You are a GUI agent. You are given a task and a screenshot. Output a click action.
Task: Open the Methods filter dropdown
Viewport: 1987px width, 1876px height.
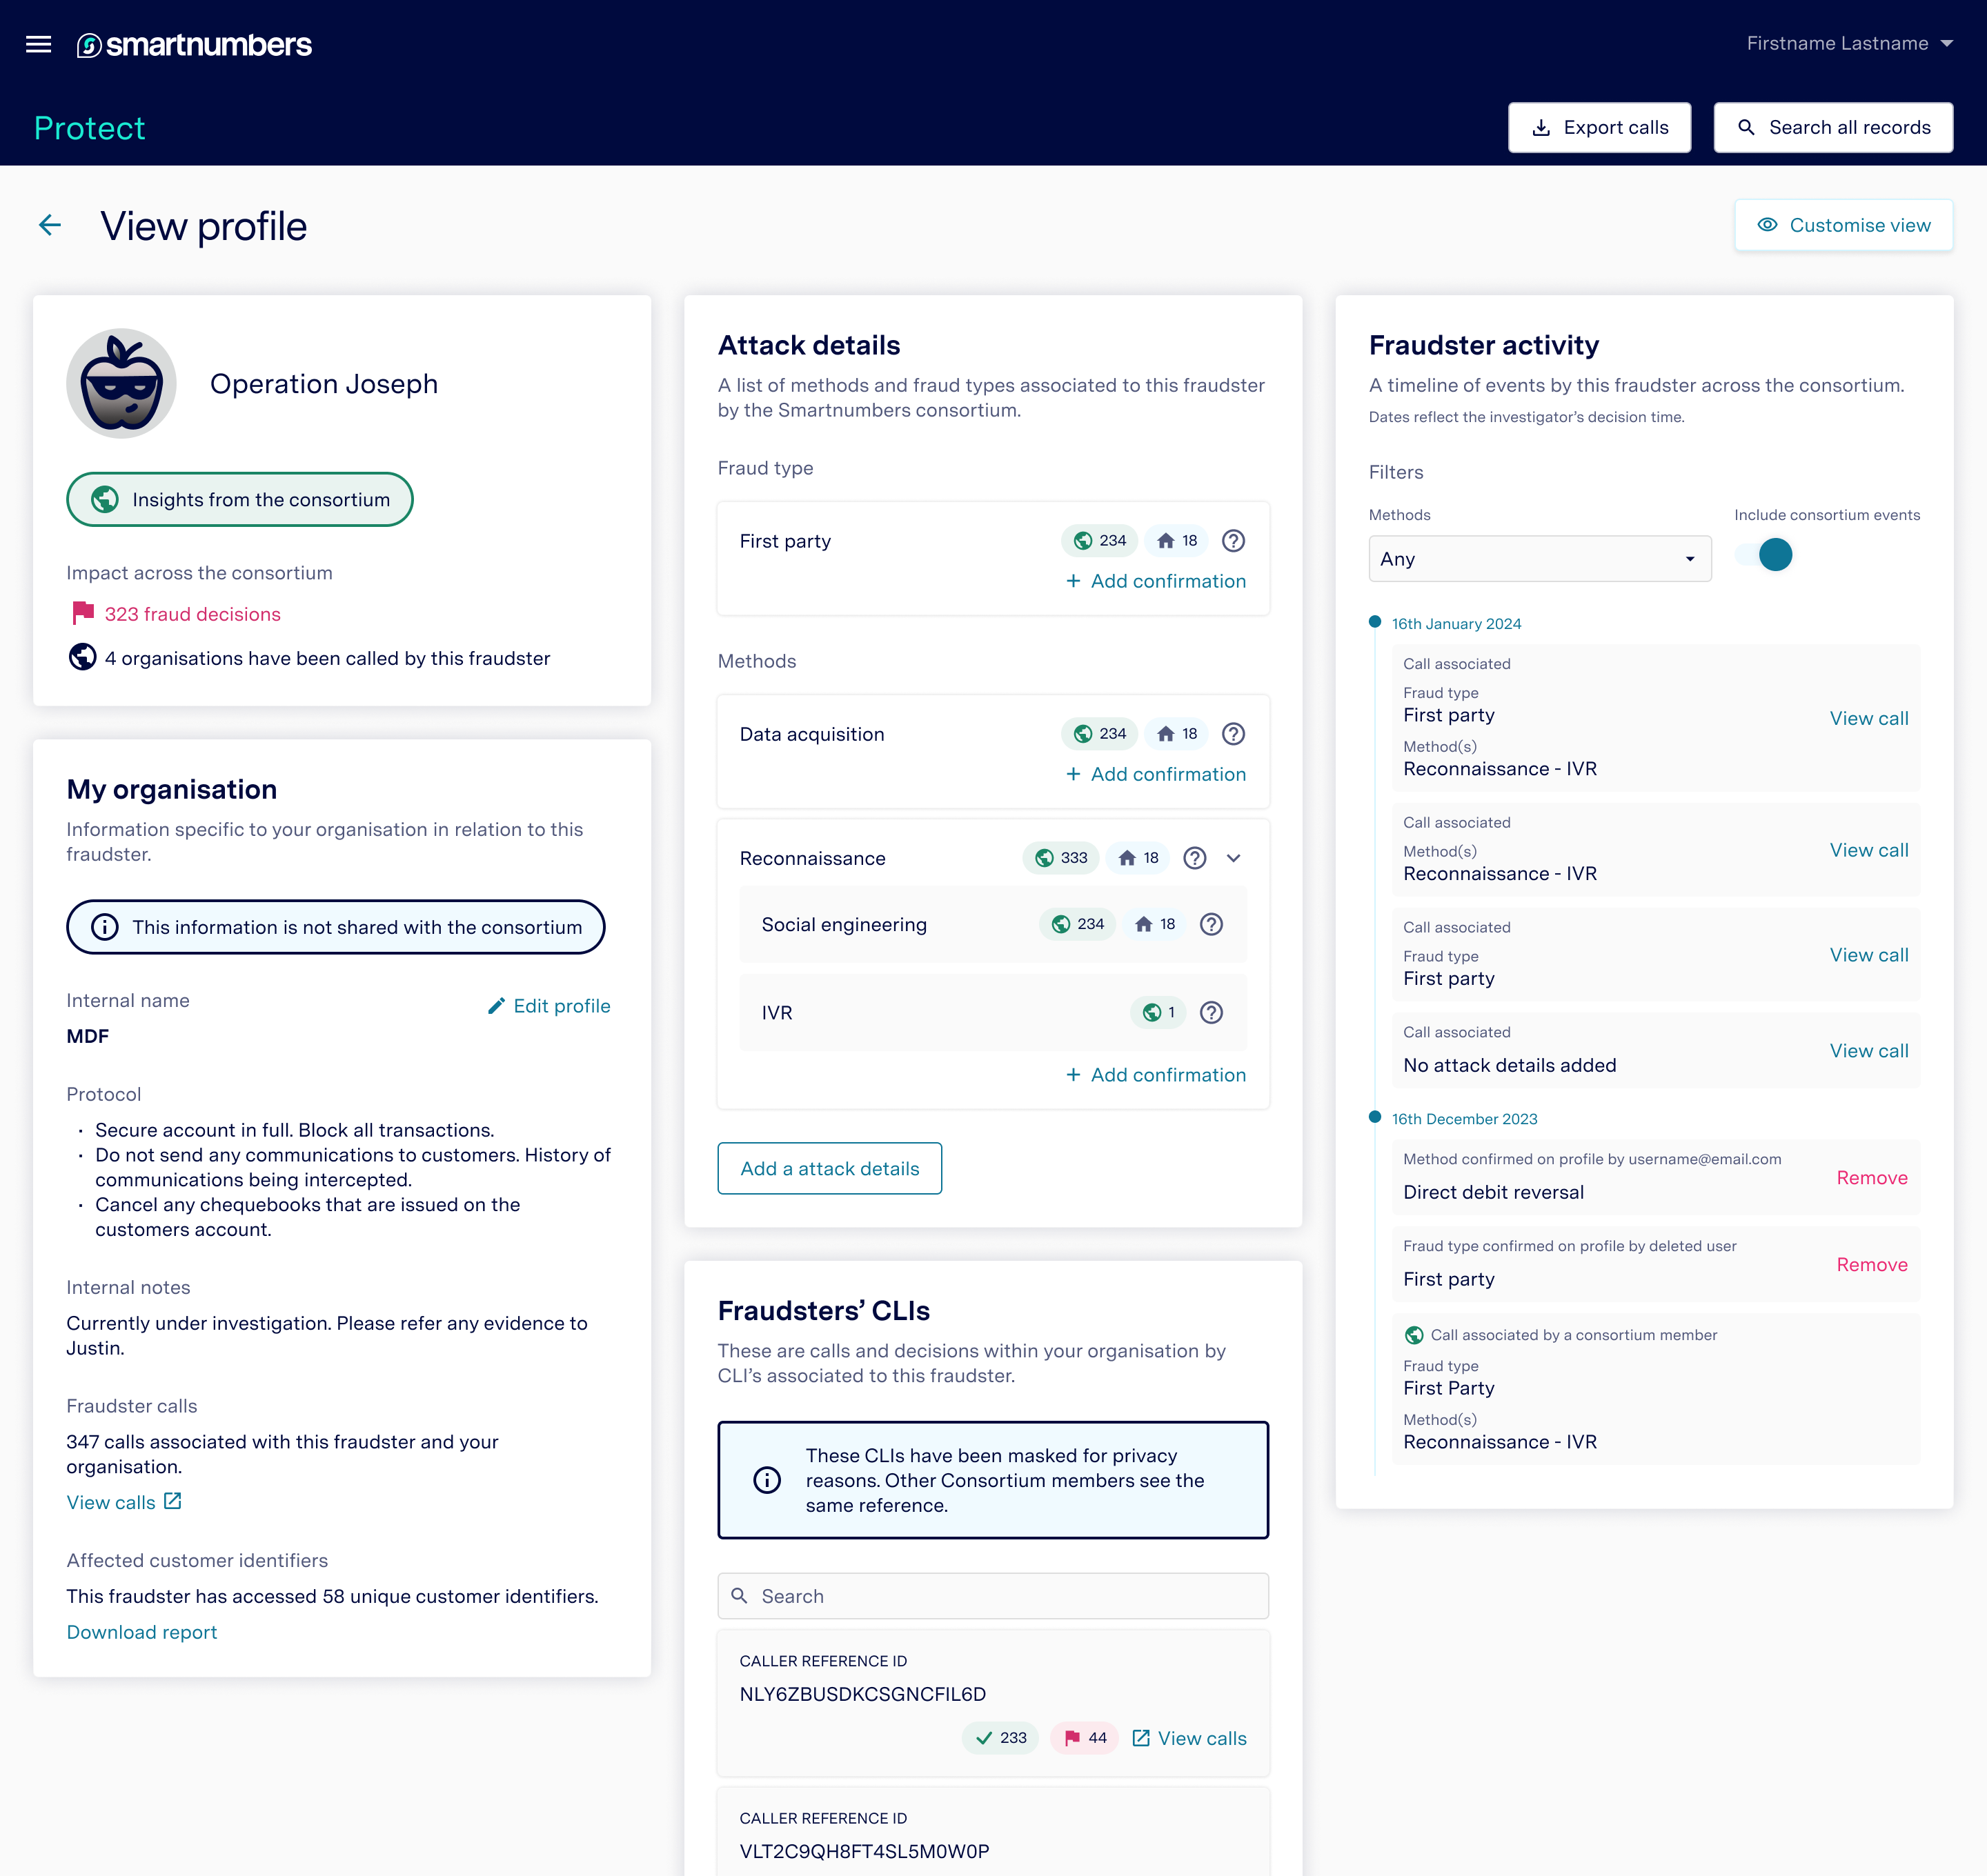pos(1539,559)
